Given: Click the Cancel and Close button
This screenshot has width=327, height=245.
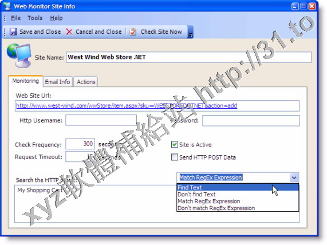Looking at the screenshot, I should click(x=94, y=32).
